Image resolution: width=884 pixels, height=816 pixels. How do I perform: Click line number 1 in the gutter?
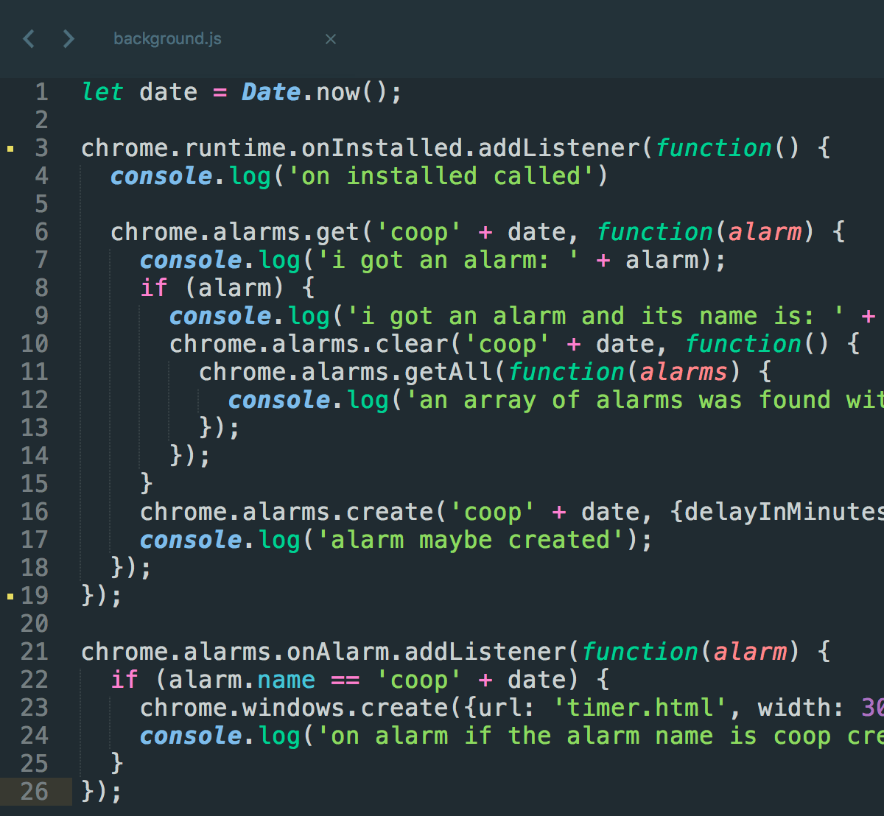[x=41, y=92]
